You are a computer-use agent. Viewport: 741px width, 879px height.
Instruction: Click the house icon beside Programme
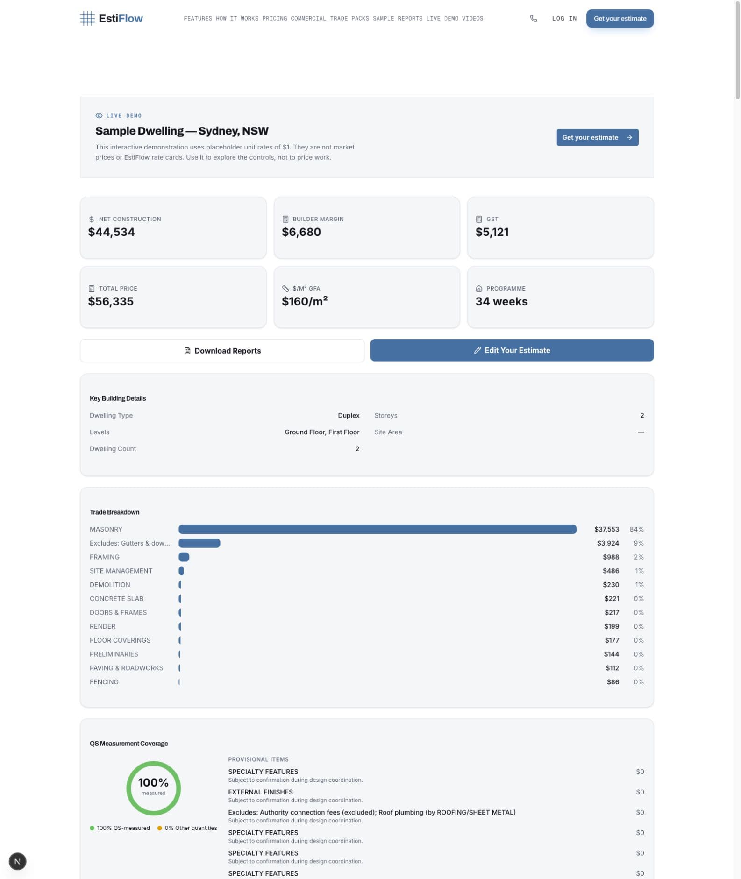[479, 289]
